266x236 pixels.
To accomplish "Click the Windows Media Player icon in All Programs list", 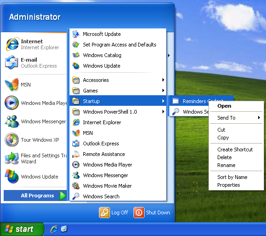I will pos(76,165).
